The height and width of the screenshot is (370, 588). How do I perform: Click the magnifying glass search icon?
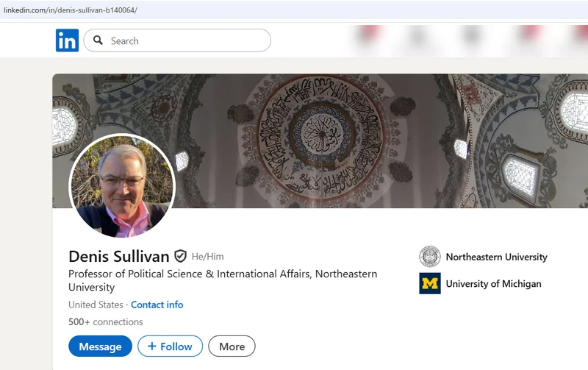coord(98,40)
